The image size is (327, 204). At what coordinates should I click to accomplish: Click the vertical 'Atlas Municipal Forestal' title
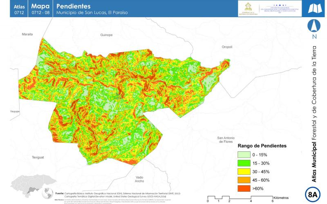314,114
